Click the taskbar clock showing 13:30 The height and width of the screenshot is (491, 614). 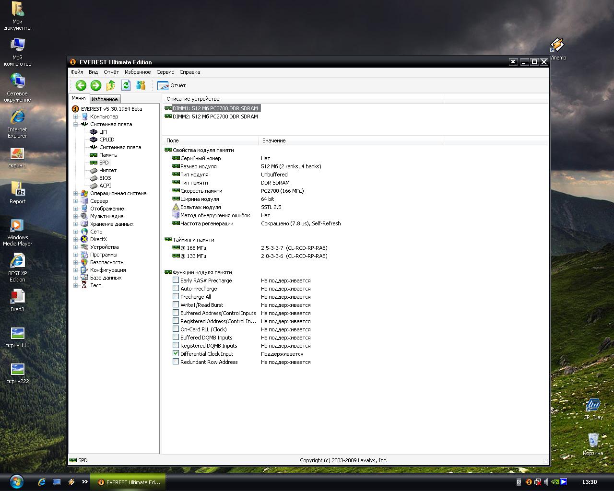590,482
